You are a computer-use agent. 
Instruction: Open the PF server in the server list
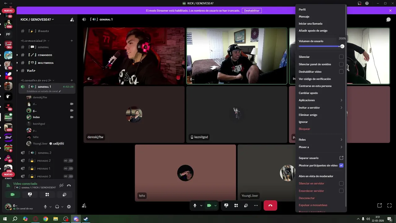pos(8,34)
